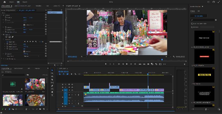Click the free draw bezier mask pen icon
This screenshot has width=222, height=114.
12,37
